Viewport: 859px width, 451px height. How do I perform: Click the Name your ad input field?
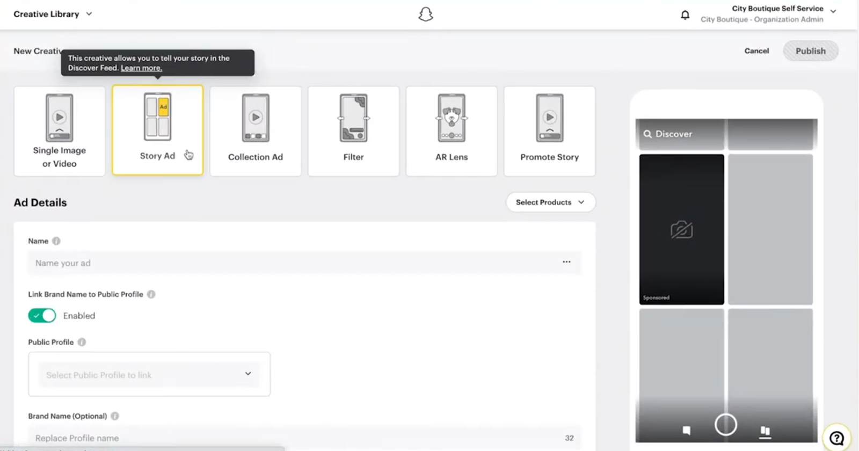[304, 263]
